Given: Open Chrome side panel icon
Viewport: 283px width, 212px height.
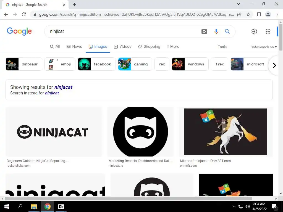Looking at the screenshot, I should 259,14.
